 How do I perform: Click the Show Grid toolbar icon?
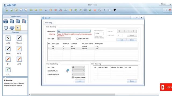pyautogui.click(x=110, y=10)
